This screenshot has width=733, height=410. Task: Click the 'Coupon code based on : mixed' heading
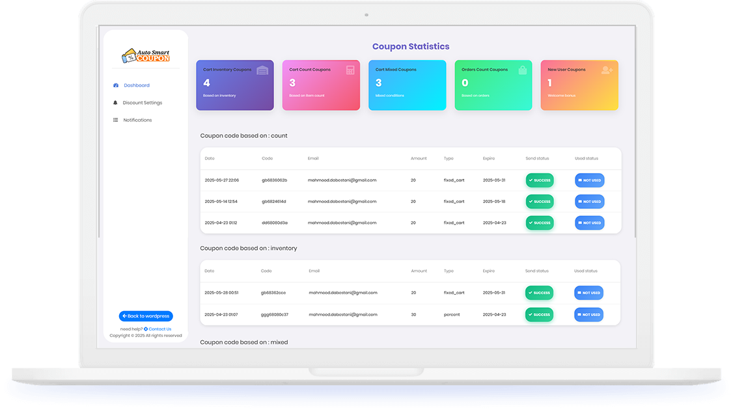click(x=243, y=342)
